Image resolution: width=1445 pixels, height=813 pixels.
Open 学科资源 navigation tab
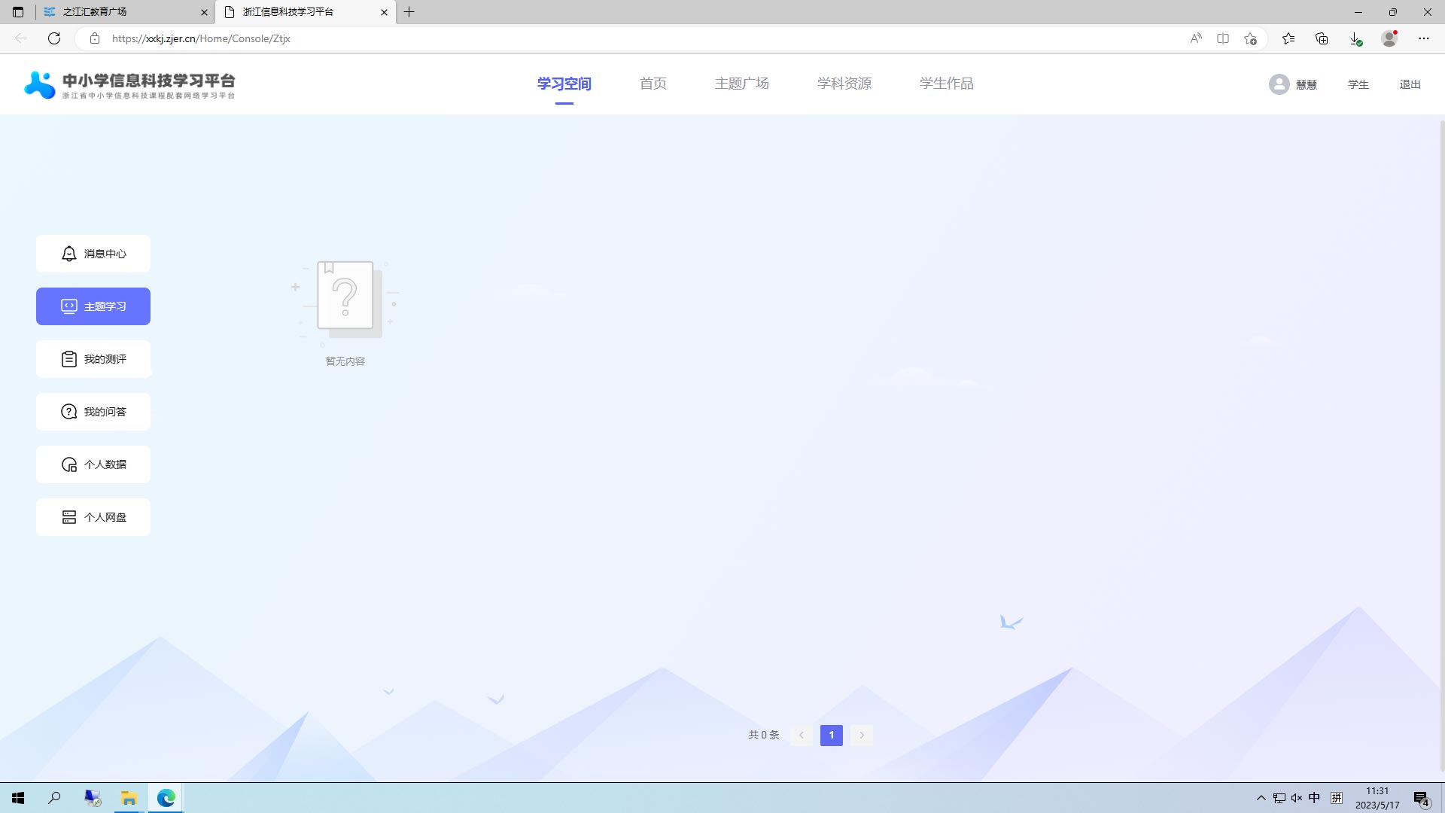point(844,84)
